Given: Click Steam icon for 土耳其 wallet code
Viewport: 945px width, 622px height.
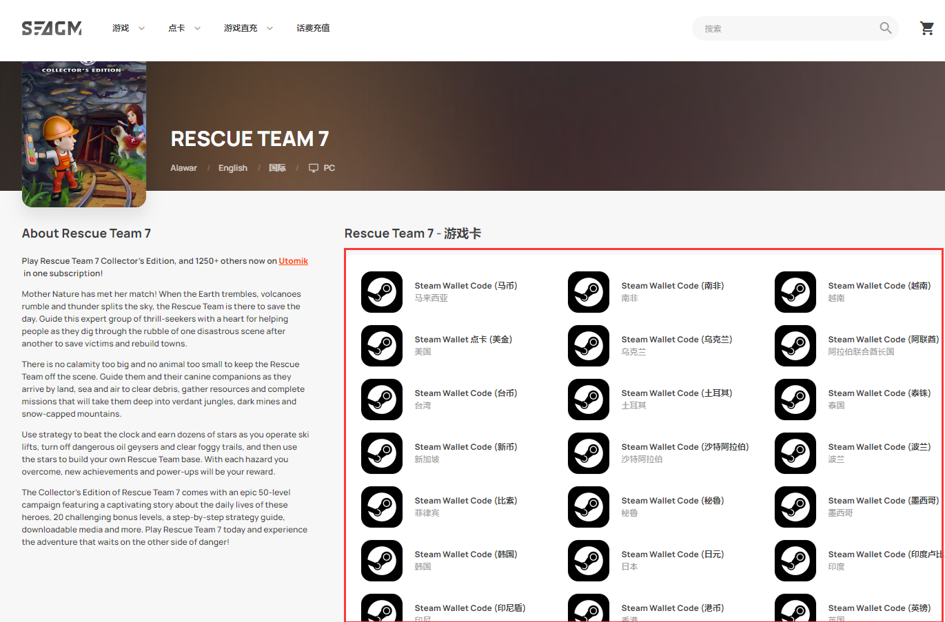Looking at the screenshot, I should [x=589, y=400].
